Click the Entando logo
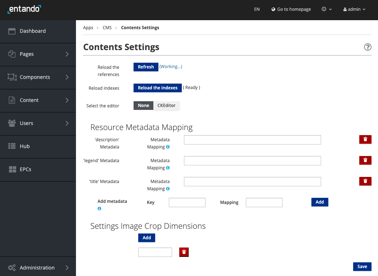 (x=24, y=9)
